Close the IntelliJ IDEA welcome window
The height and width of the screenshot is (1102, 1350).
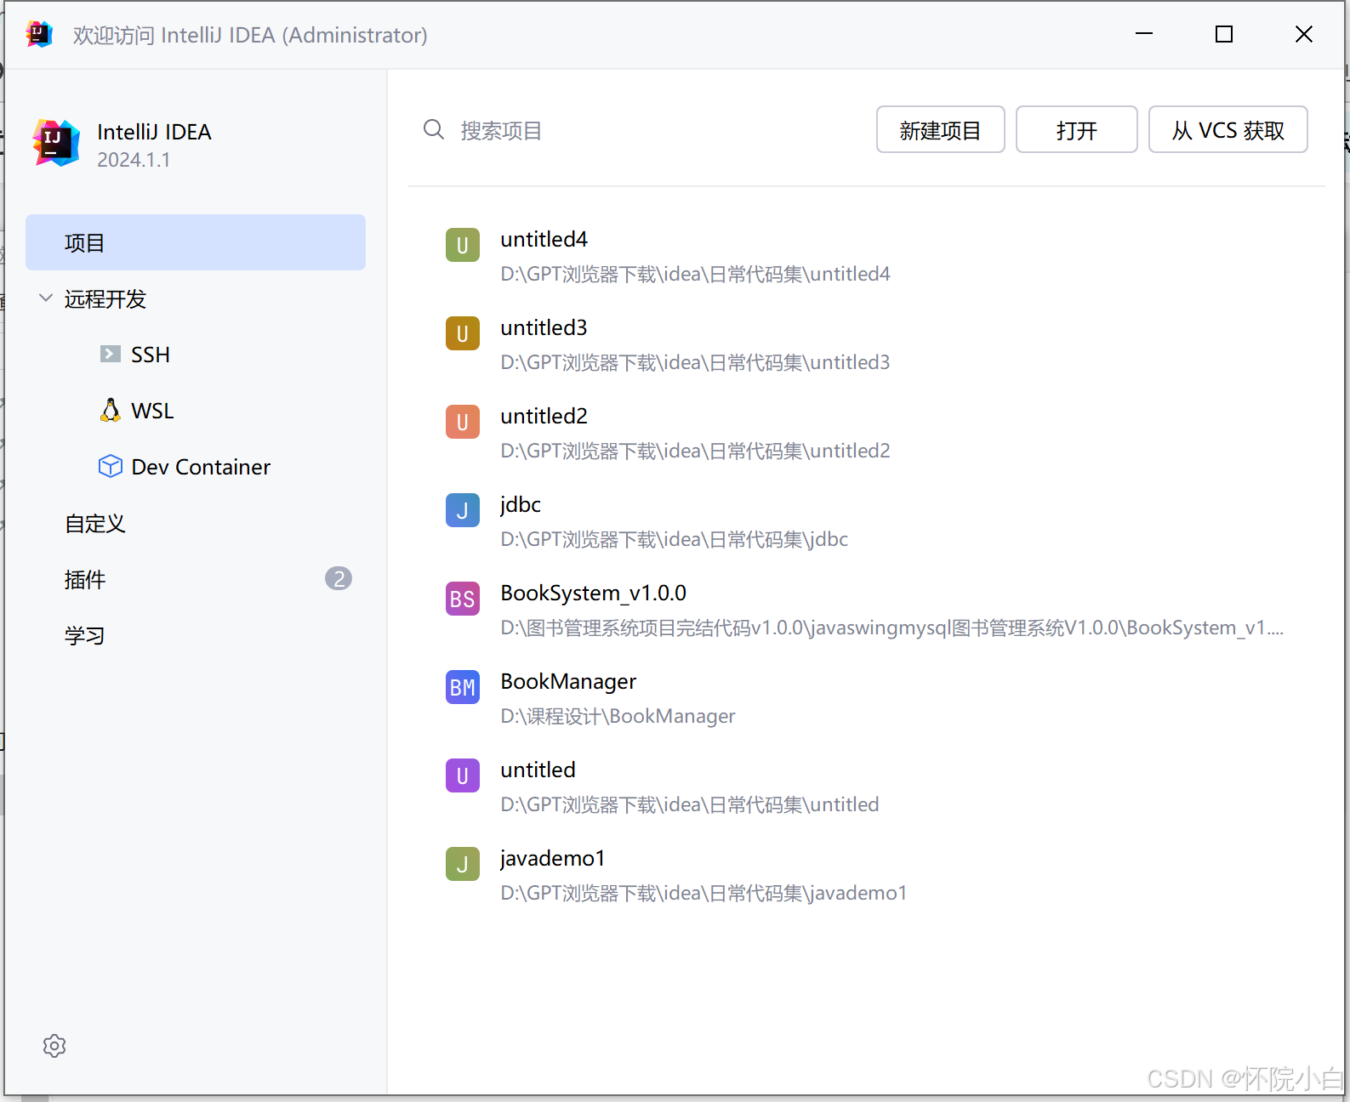pos(1304,34)
